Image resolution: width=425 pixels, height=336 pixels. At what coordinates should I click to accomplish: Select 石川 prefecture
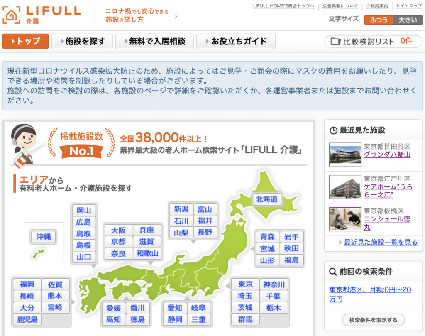[x=181, y=221]
